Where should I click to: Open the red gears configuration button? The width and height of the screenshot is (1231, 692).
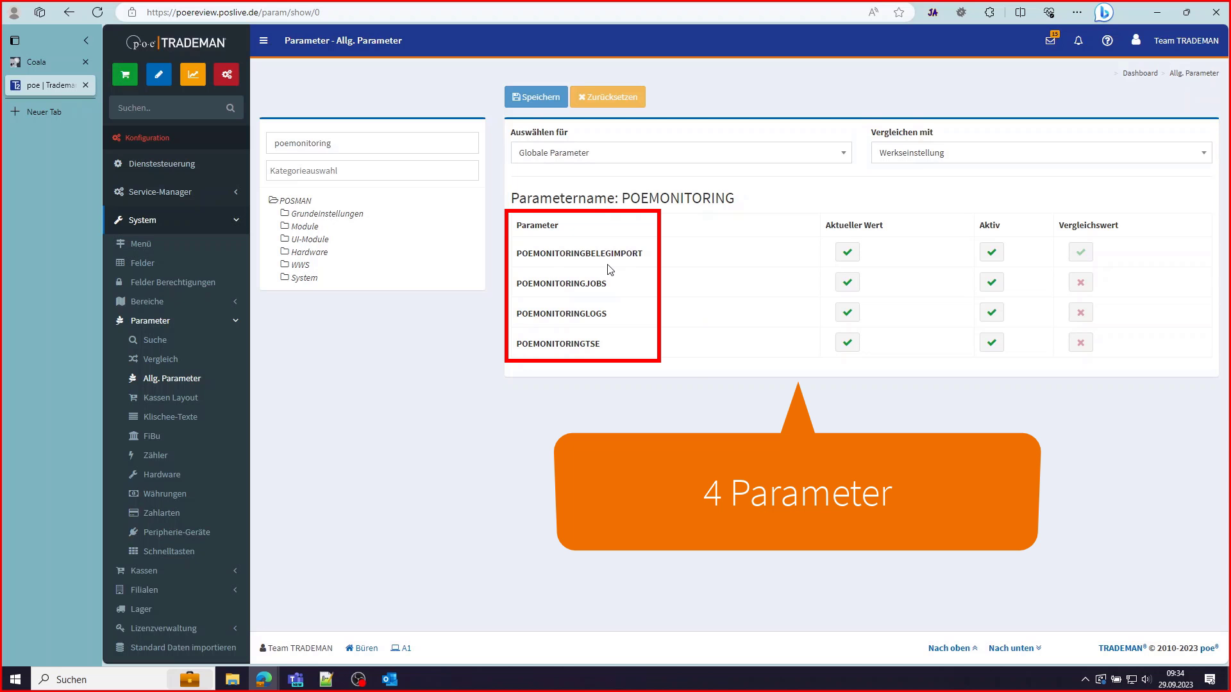(x=226, y=74)
